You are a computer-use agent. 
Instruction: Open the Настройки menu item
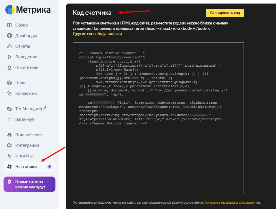pyautogui.click(x=26, y=167)
